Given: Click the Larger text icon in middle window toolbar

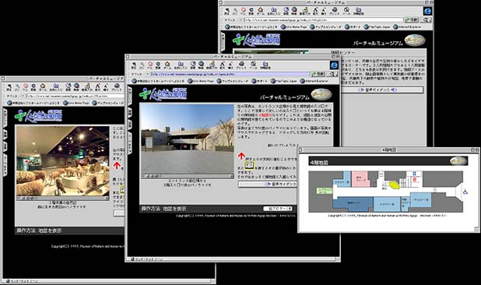Looking at the screenshot, I should (x=223, y=65).
